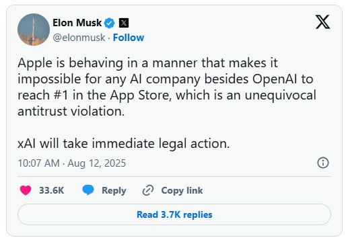This screenshot has width=350, height=242.
Task: Click the Copy link label
Action: [x=182, y=190]
